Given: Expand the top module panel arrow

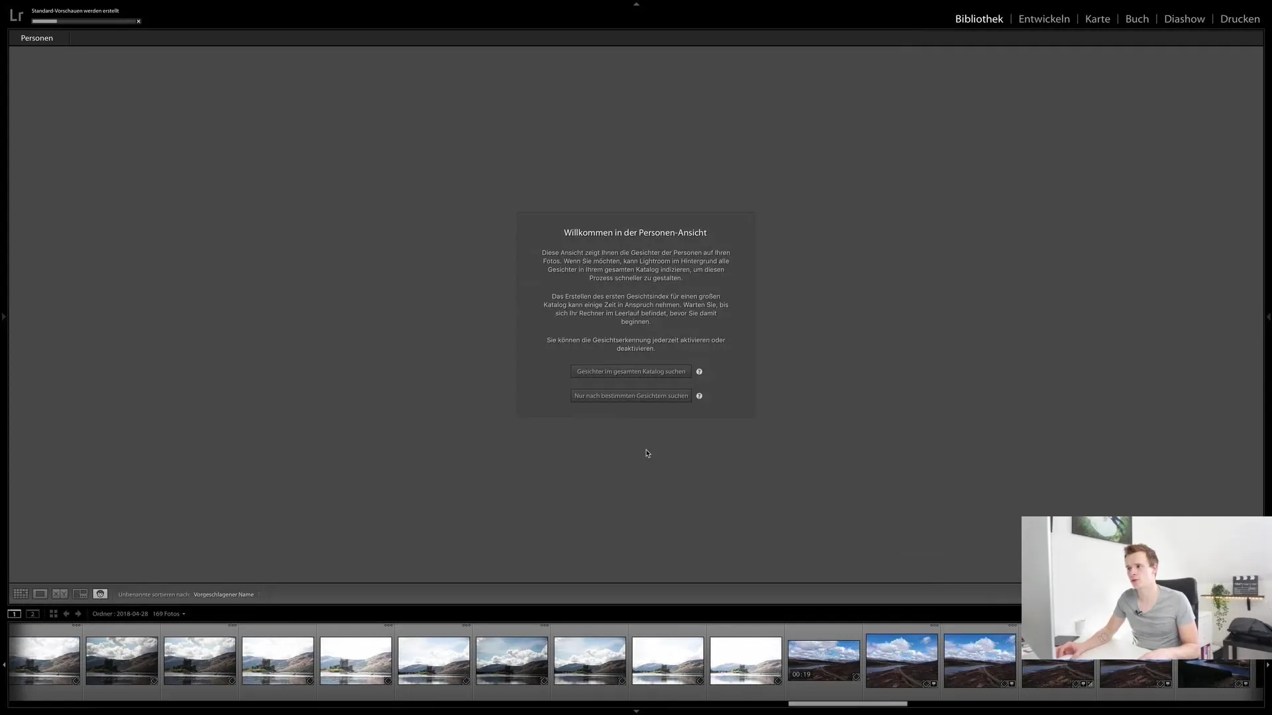Looking at the screenshot, I should click(636, 4).
